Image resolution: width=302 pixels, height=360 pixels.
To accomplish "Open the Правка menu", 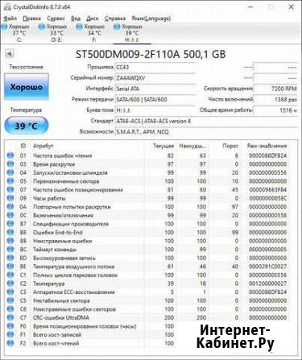I will point(31,19).
